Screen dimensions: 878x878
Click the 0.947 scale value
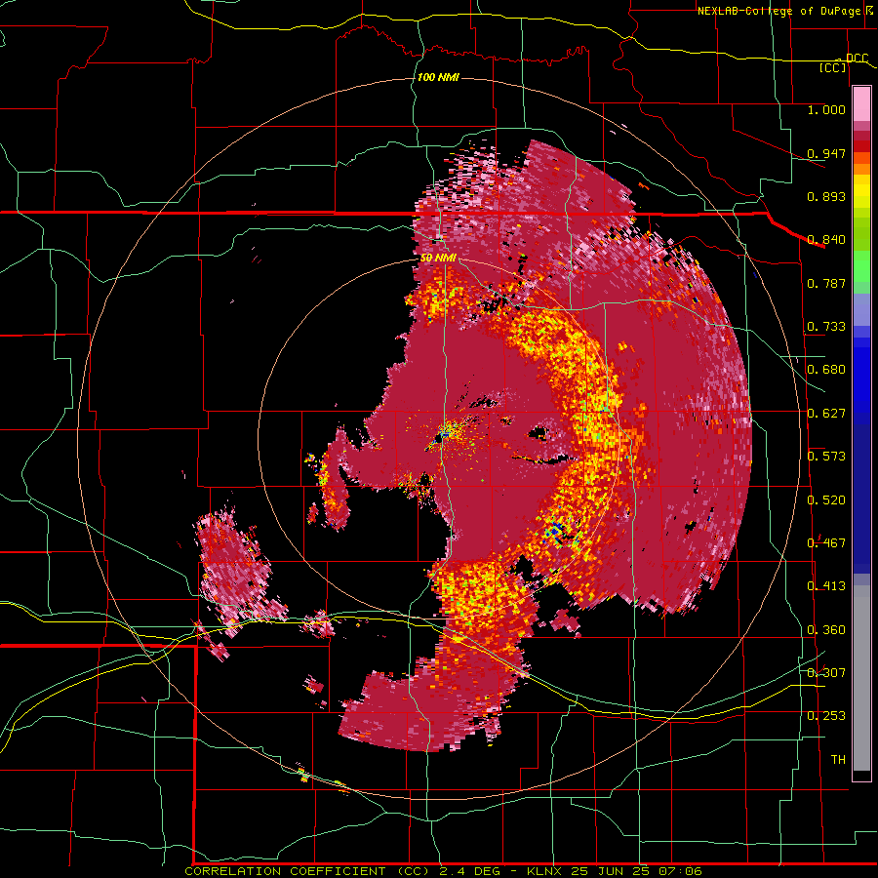[x=826, y=153]
